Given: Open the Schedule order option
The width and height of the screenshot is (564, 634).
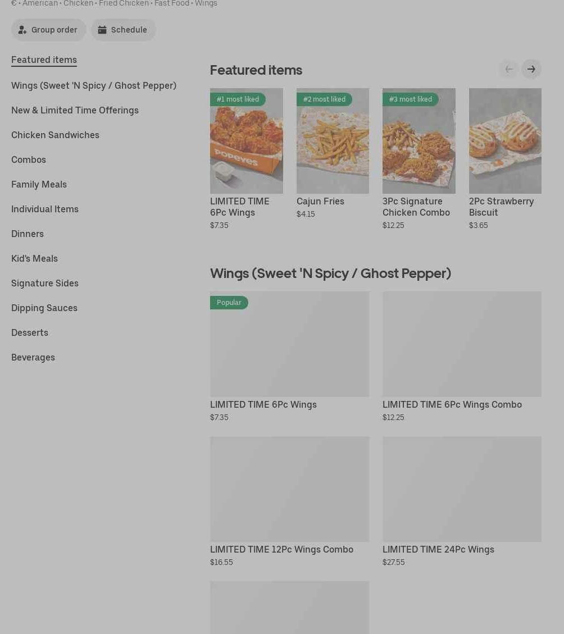Looking at the screenshot, I should tap(123, 30).
